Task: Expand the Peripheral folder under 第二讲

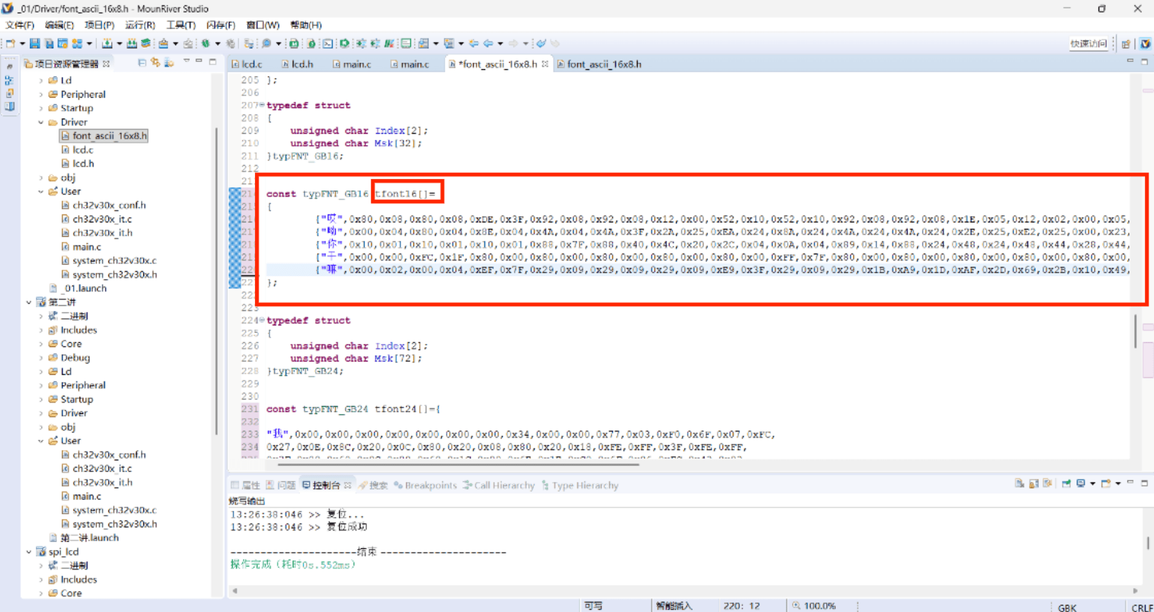Action: pyautogui.click(x=41, y=386)
